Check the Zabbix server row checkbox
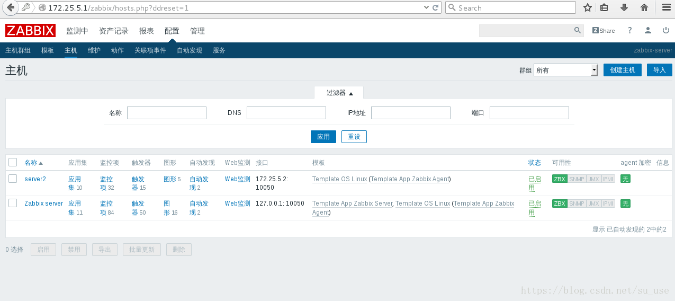Screen dimensions: 675x301 13,203
